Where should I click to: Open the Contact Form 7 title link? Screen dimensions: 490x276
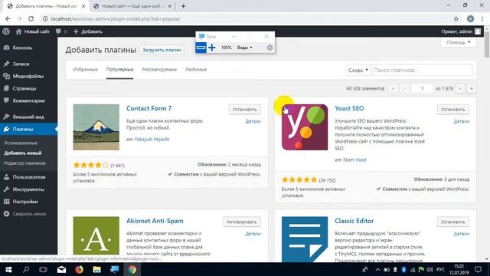point(149,108)
